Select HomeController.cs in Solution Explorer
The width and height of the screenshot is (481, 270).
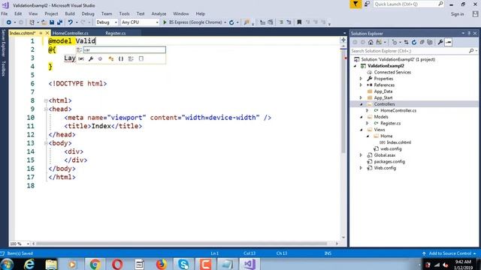[398, 110]
